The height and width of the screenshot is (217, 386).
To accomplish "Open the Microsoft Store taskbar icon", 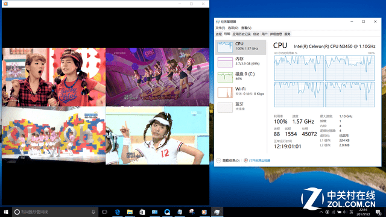I will click(142, 212).
